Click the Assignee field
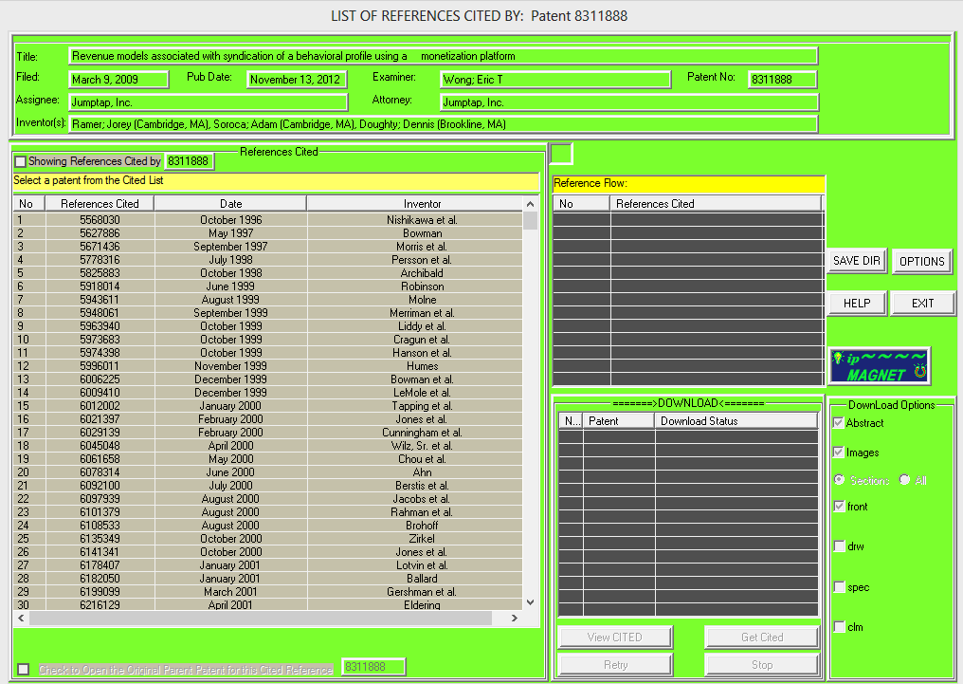This screenshot has width=963, height=684. 209,102
